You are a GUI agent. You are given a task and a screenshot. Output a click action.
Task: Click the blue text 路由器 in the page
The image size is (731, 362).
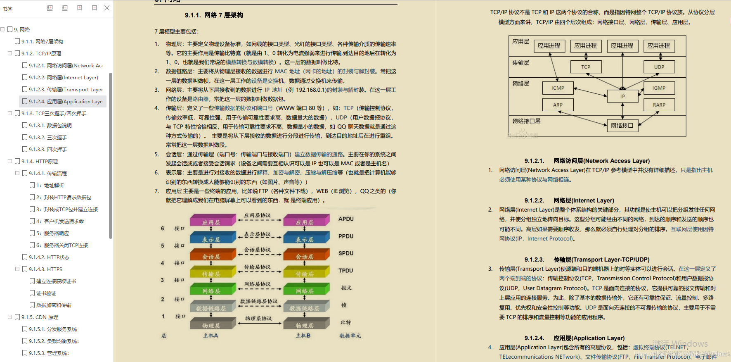pyautogui.click(x=201, y=99)
